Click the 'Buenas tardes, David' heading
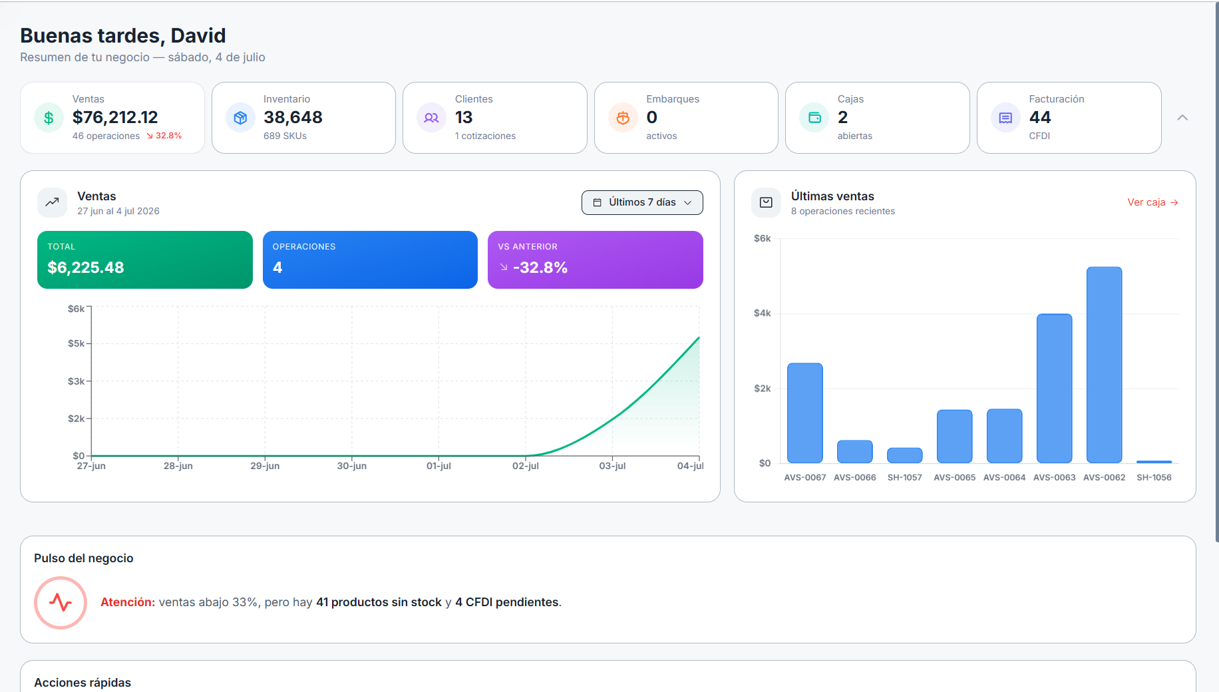The height and width of the screenshot is (692, 1219). (123, 35)
